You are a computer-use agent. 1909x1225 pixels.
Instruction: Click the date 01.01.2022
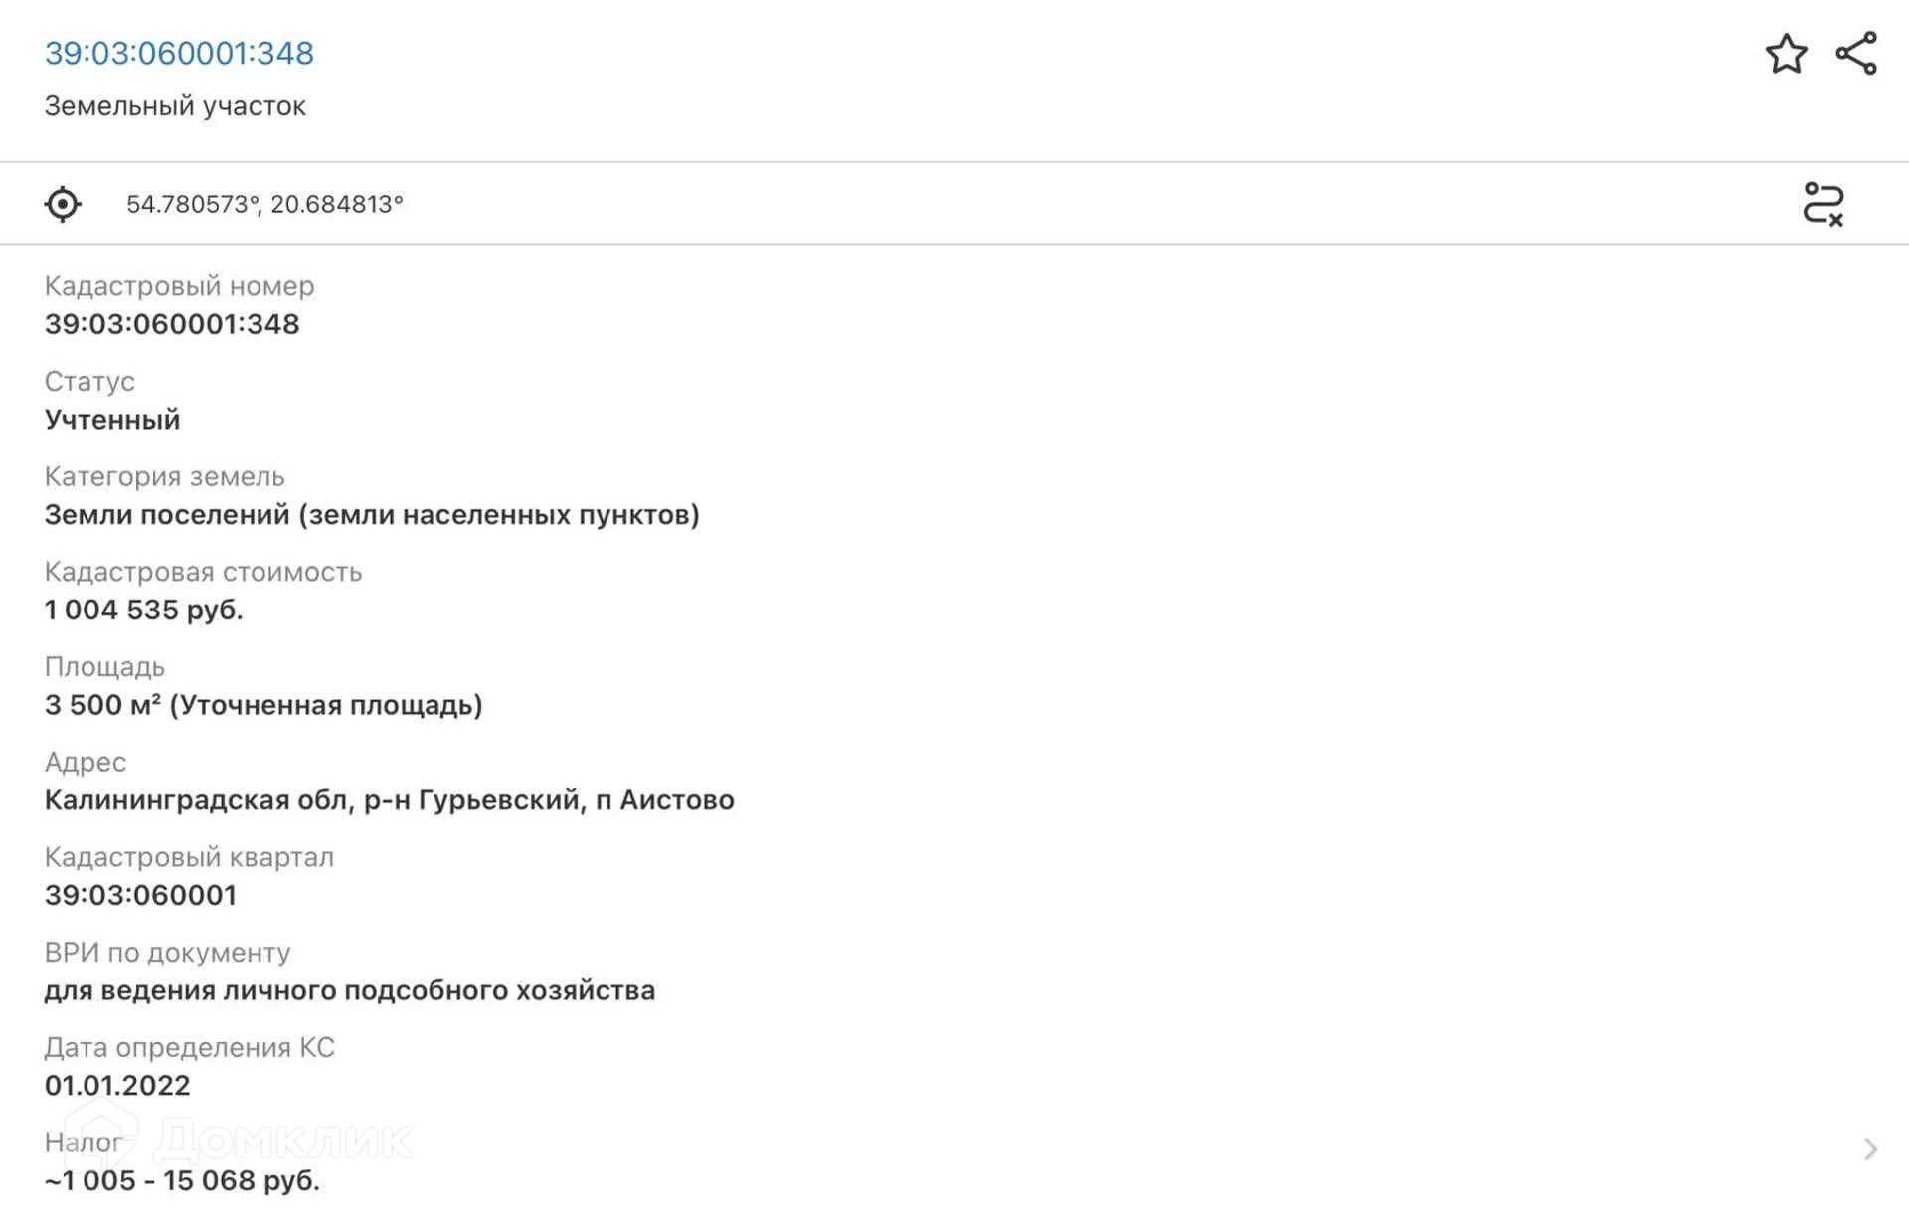tap(117, 1085)
